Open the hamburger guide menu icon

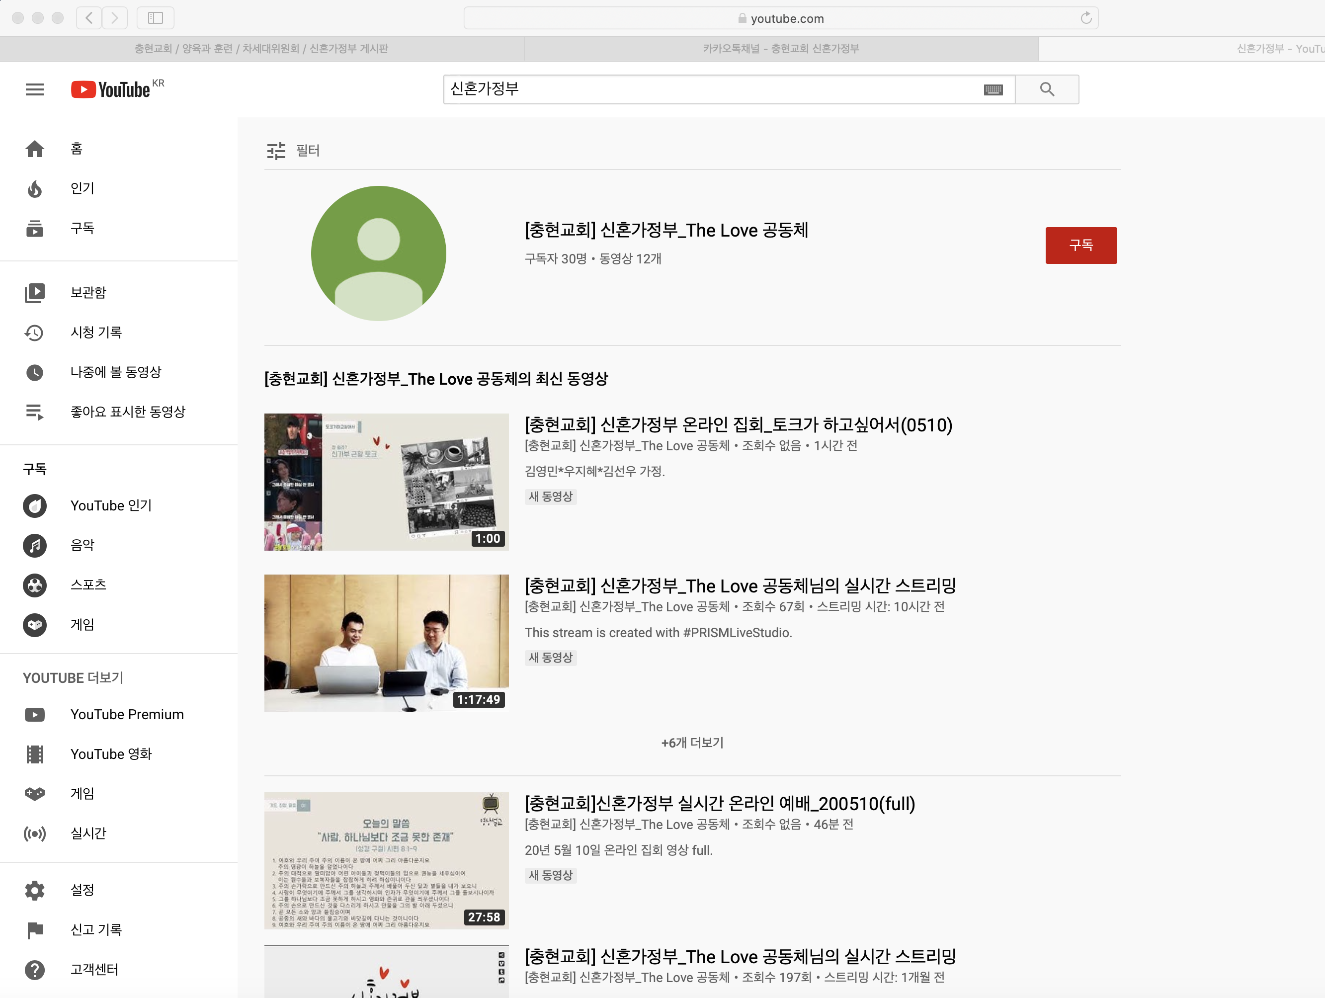tap(35, 89)
